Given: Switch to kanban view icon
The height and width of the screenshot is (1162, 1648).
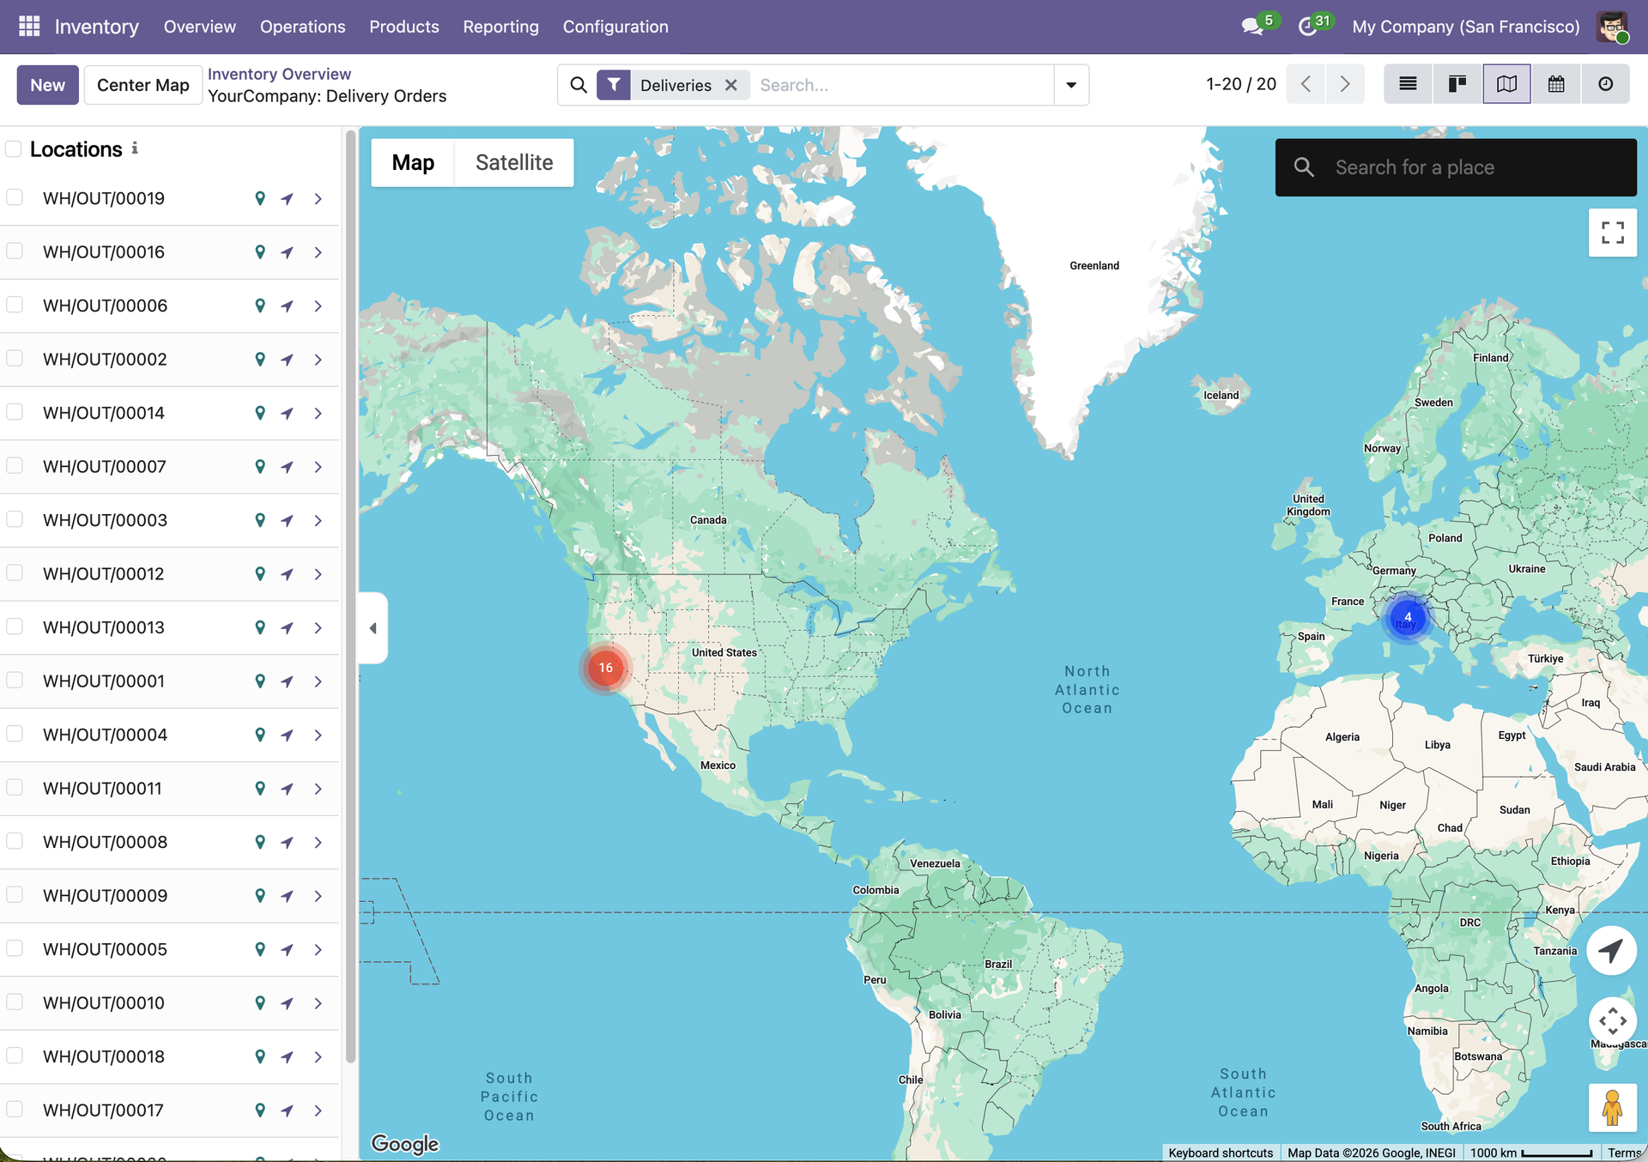Looking at the screenshot, I should tap(1457, 84).
